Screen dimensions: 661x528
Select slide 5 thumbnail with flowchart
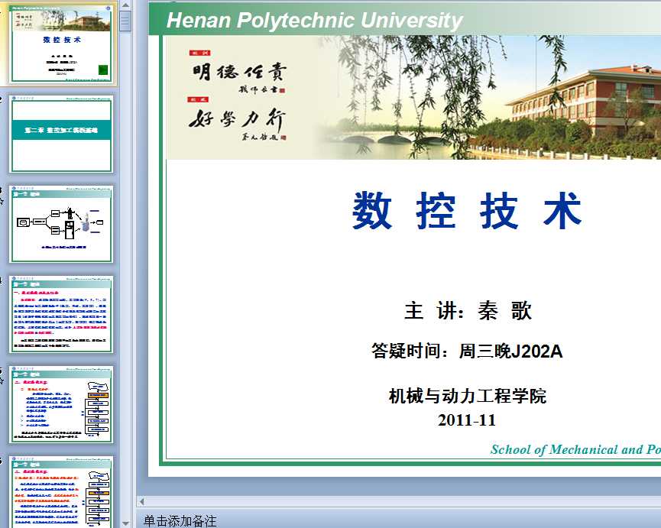click(x=61, y=404)
